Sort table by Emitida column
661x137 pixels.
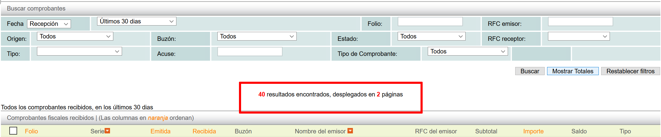tap(160, 131)
